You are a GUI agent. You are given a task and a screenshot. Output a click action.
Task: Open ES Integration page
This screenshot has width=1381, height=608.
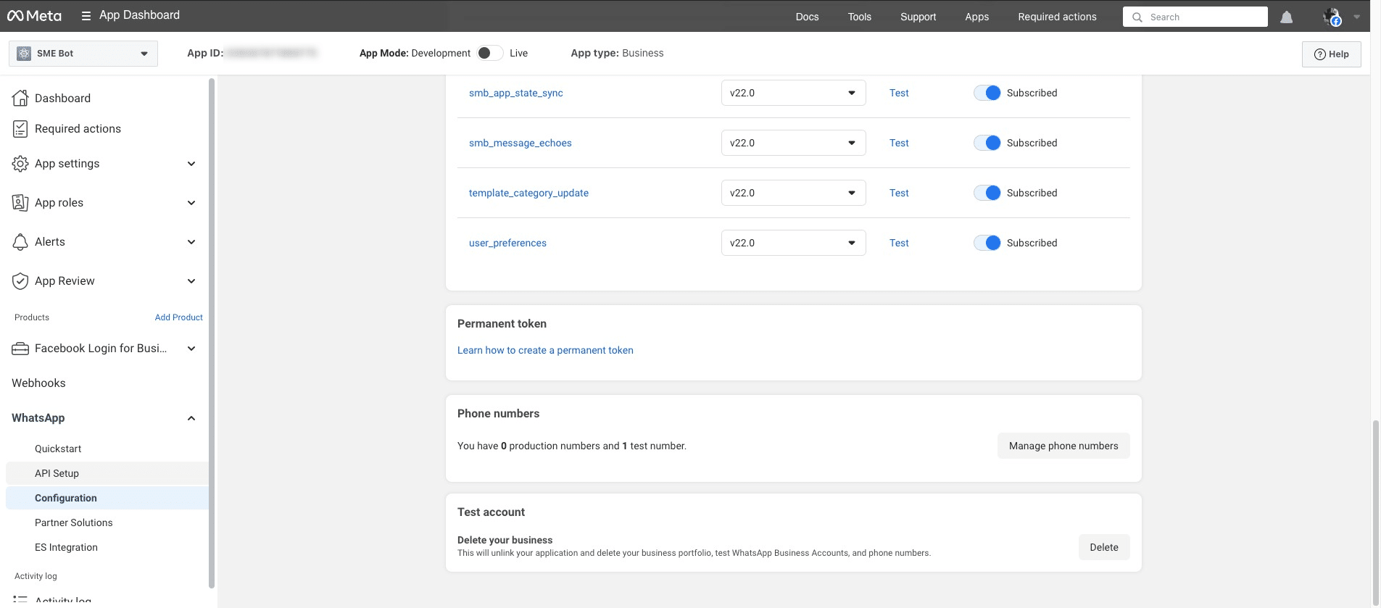pyautogui.click(x=66, y=547)
